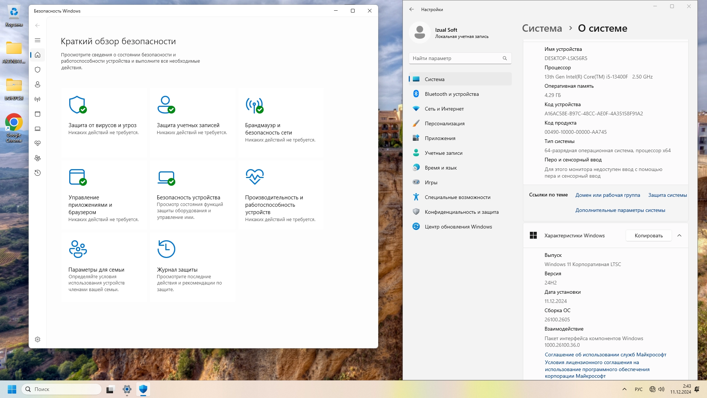Open Дополнительные параметры системы link
This screenshot has width=707, height=398.
[620, 210]
